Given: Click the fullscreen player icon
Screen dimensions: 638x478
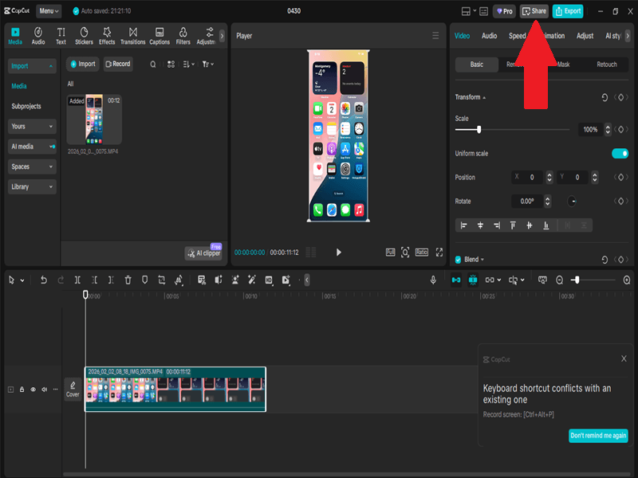Looking at the screenshot, I should [439, 253].
